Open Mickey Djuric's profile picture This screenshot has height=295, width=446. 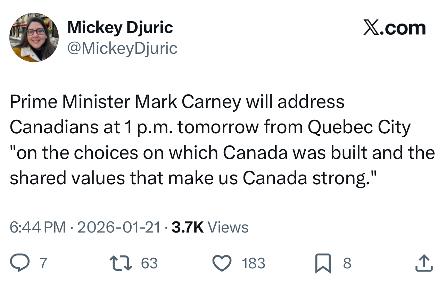click(x=34, y=37)
